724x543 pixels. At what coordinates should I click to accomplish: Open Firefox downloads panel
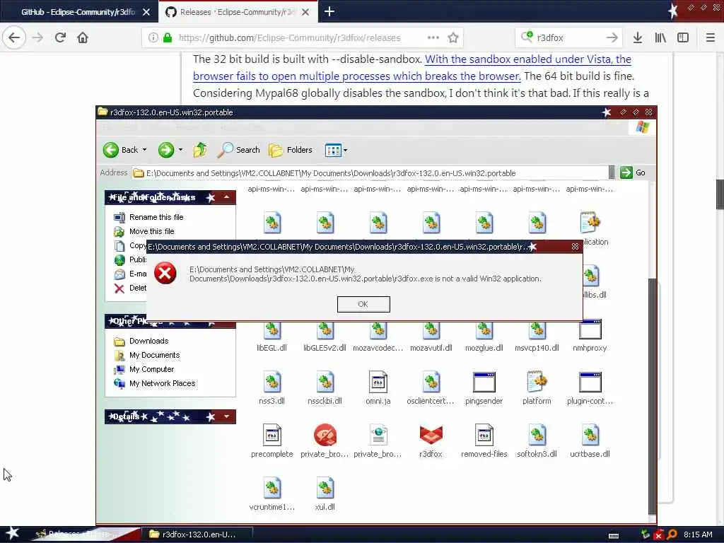coord(638,38)
